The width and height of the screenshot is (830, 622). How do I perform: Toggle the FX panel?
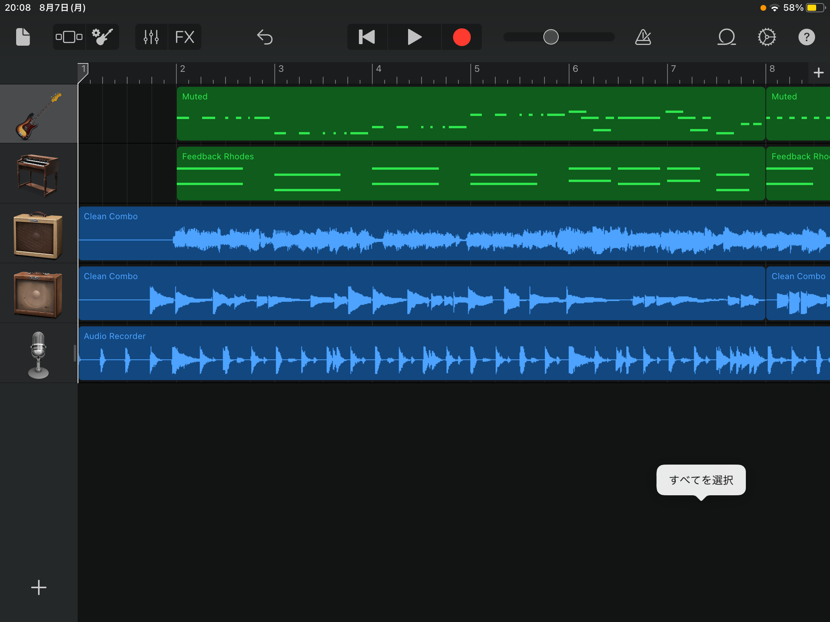coord(184,37)
